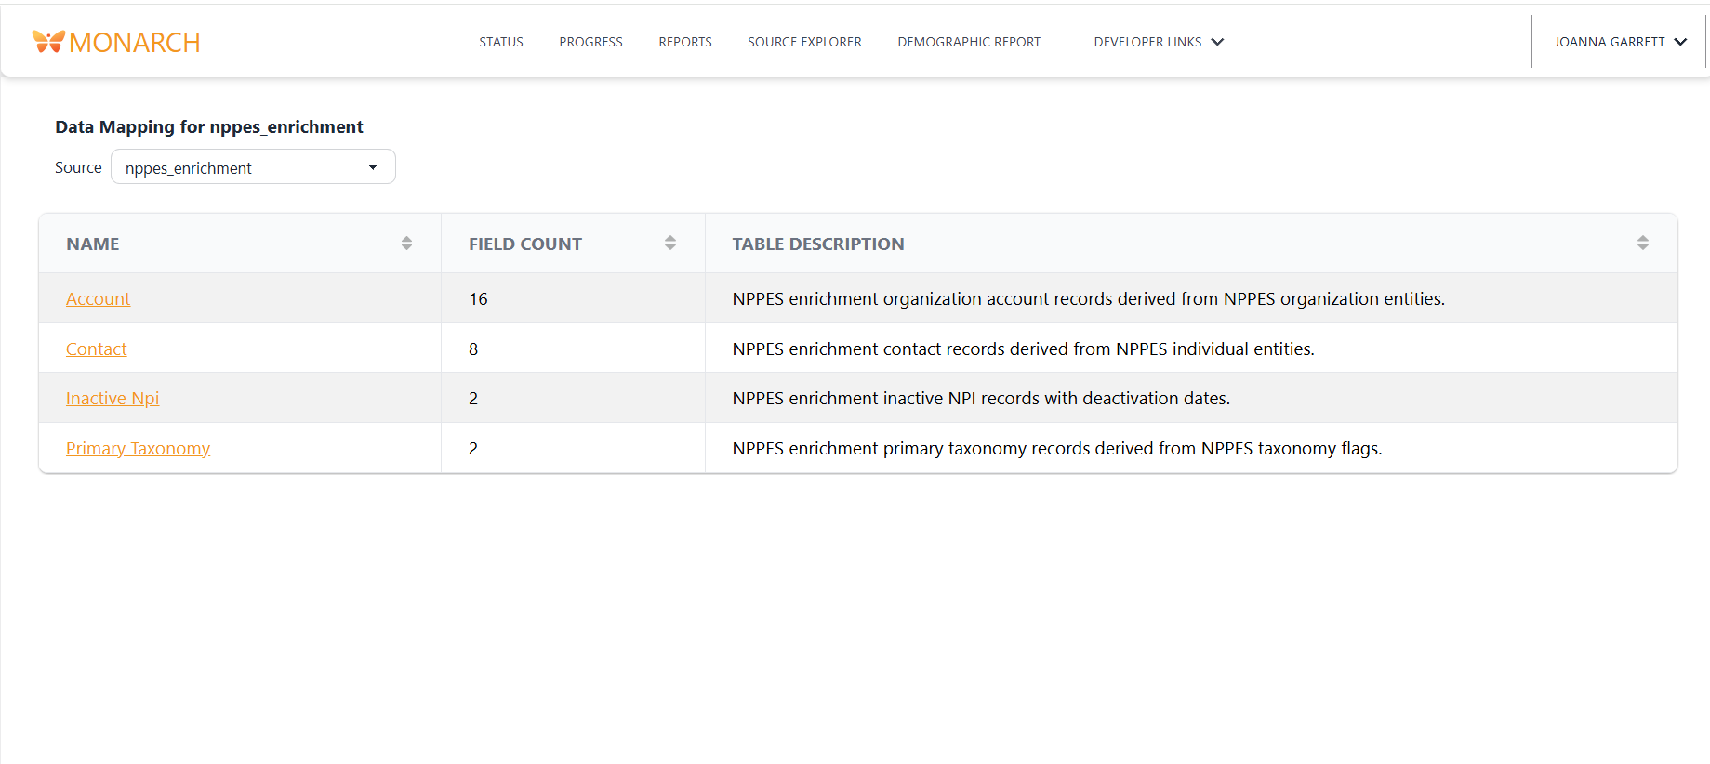Open the Inactive Npi table link
This screenshot has height=764, width=1710.
[x=113, y=399]
